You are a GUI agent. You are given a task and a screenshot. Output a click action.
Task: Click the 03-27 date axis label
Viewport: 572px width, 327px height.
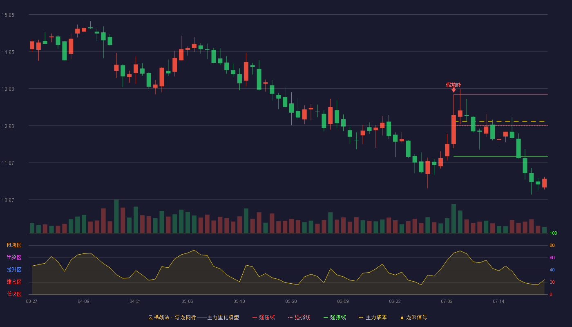pos(31,301)
